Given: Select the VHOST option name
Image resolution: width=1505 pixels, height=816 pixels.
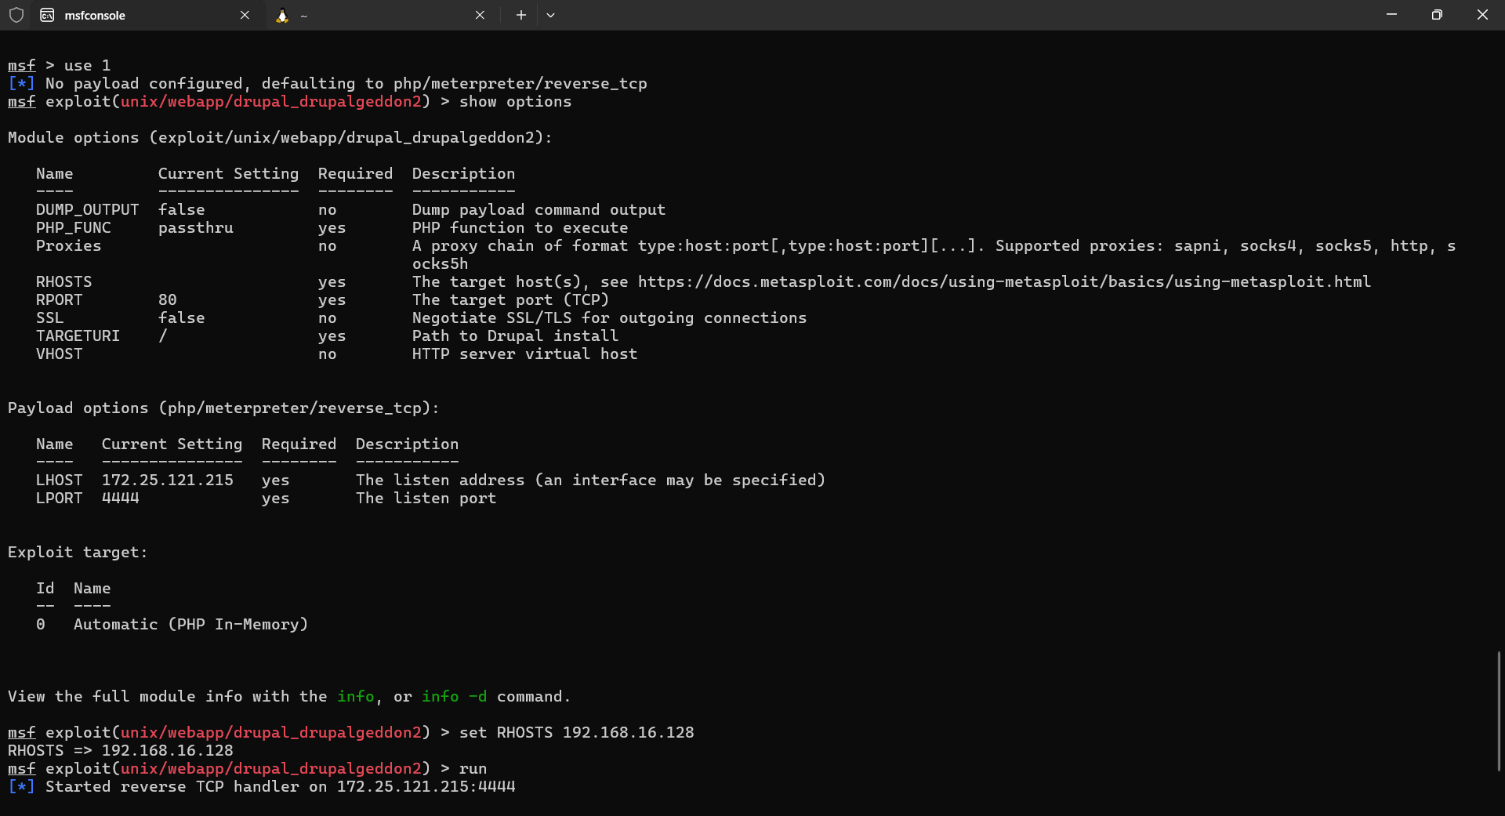Looking at the screenshot, I should click(59, 354).
